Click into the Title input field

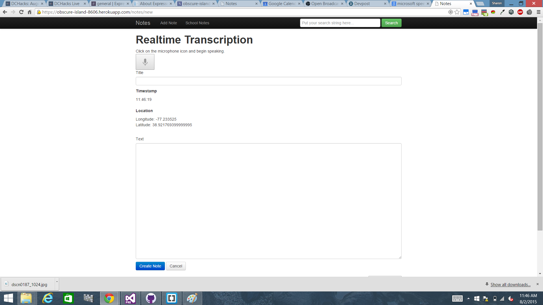[x=268, y=81]
